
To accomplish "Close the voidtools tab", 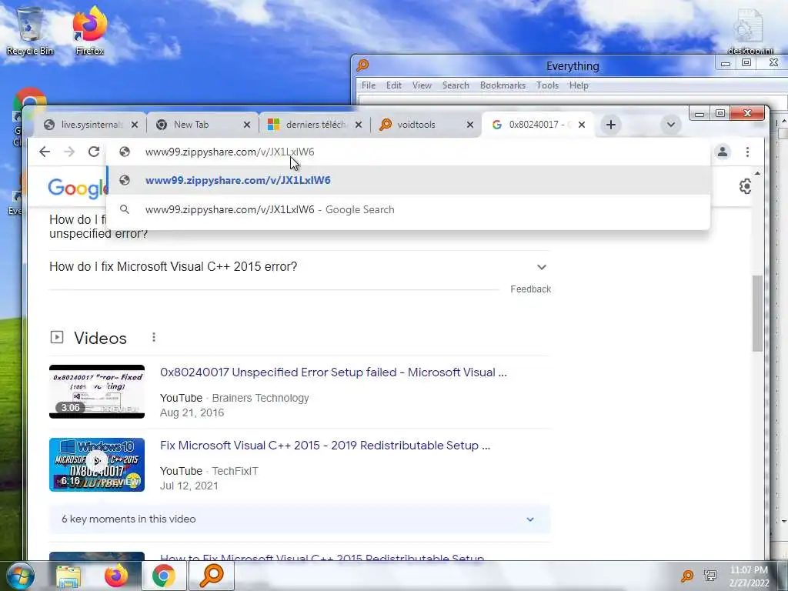I will [470, 125].
